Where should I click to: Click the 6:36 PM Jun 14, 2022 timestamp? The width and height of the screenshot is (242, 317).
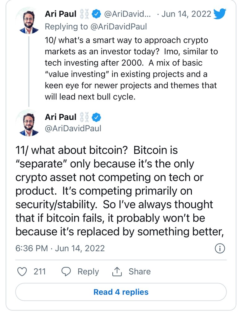coord(60,248)
